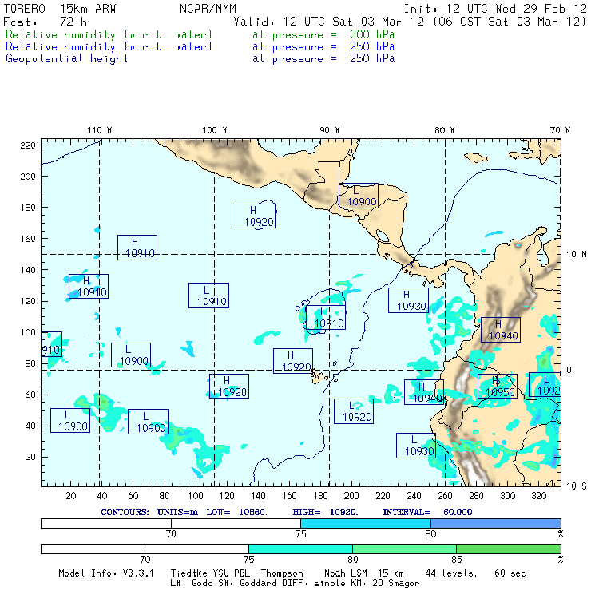Click the H 10950 pressure label
The height and width of the screenshot is (591, 591).
[x=497, y=387]
